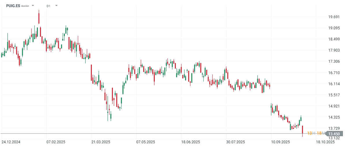The image size is (347, 147).
Task: Expand the D1 timeframe dropdown arrow
Action: coord(56,6)
